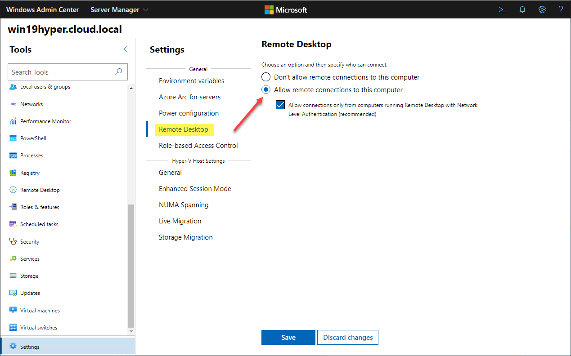Open help via the question mark icon
The image size is (571, 356).
point(561,9)
